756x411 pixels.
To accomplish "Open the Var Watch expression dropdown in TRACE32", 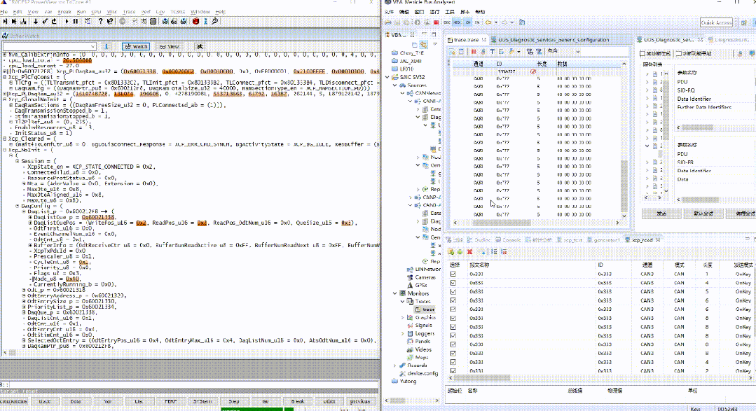I will (x=92, y=46).
